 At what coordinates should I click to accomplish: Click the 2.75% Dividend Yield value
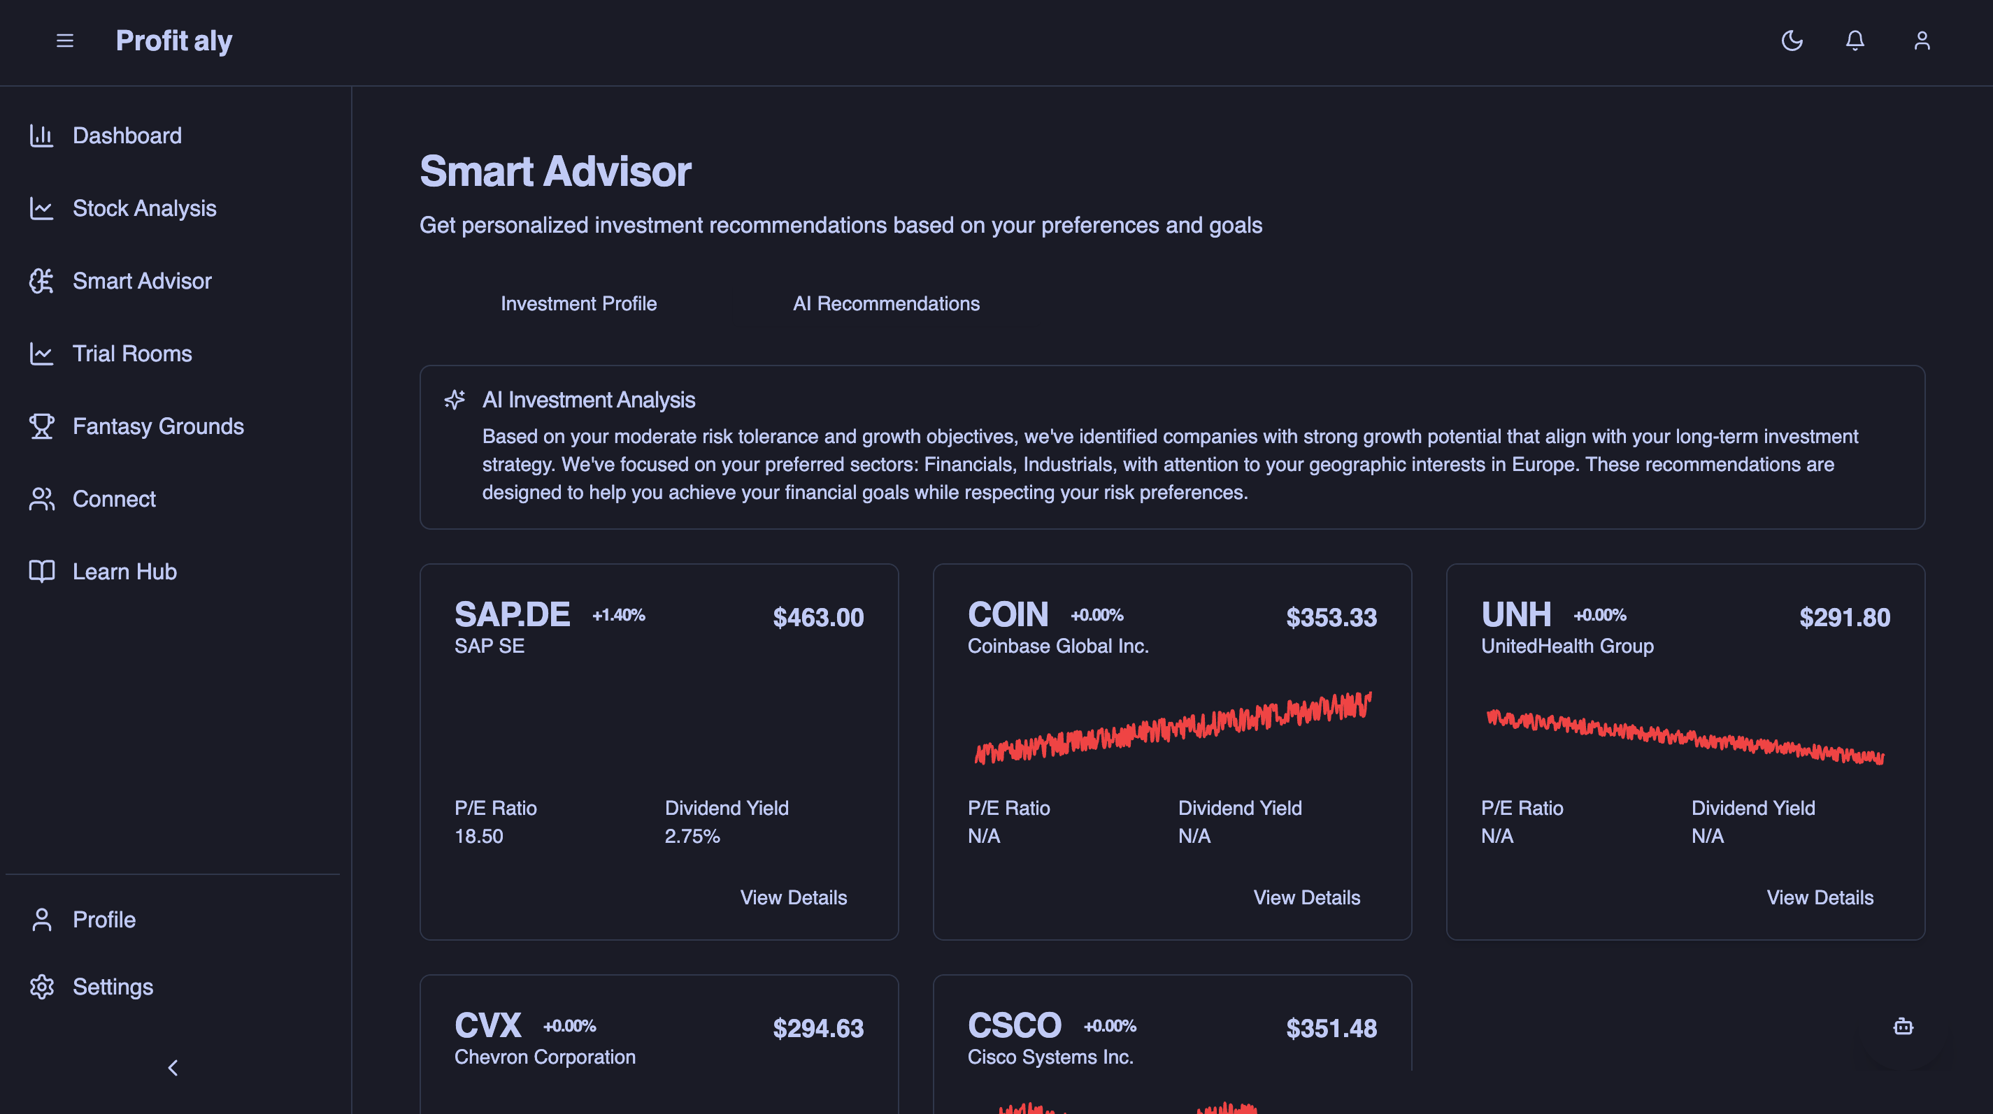point(692,837)
